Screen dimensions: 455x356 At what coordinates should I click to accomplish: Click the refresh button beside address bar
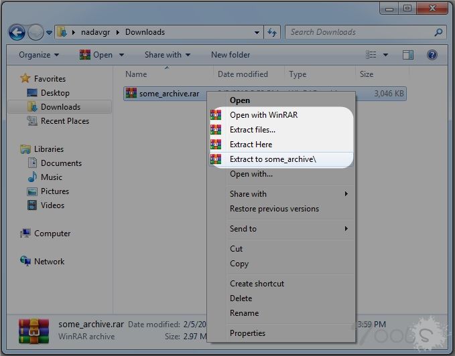[x=272, y=32]
